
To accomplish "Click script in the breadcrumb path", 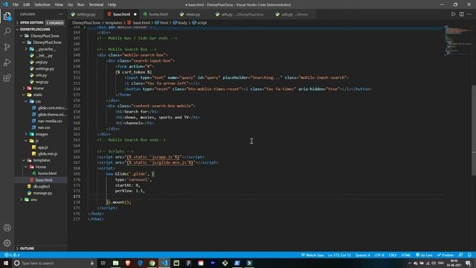I will tap(202, 23).
